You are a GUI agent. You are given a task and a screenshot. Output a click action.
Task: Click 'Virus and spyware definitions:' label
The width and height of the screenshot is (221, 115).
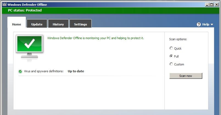pyautogui.click(x=44, y=71)
